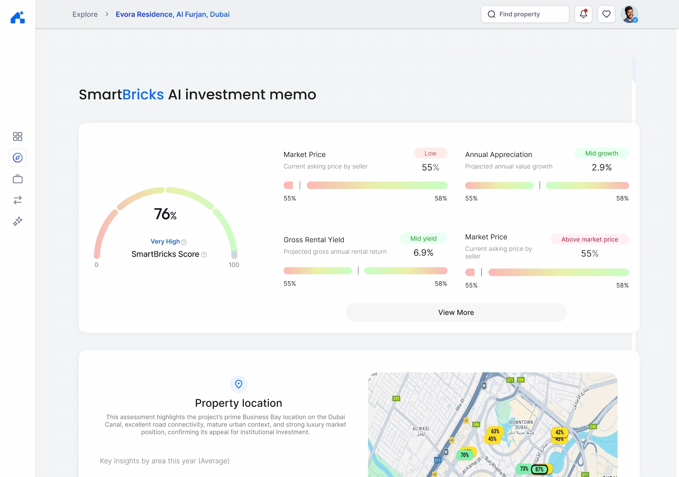View saved favorites via the heart icon

click(x=606, y=14)
